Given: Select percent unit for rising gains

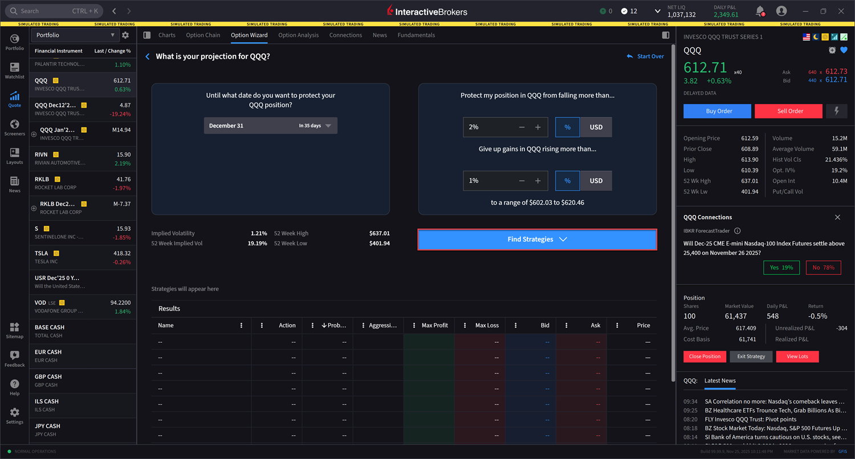Looking at the screenshot, I should point(567,181).
